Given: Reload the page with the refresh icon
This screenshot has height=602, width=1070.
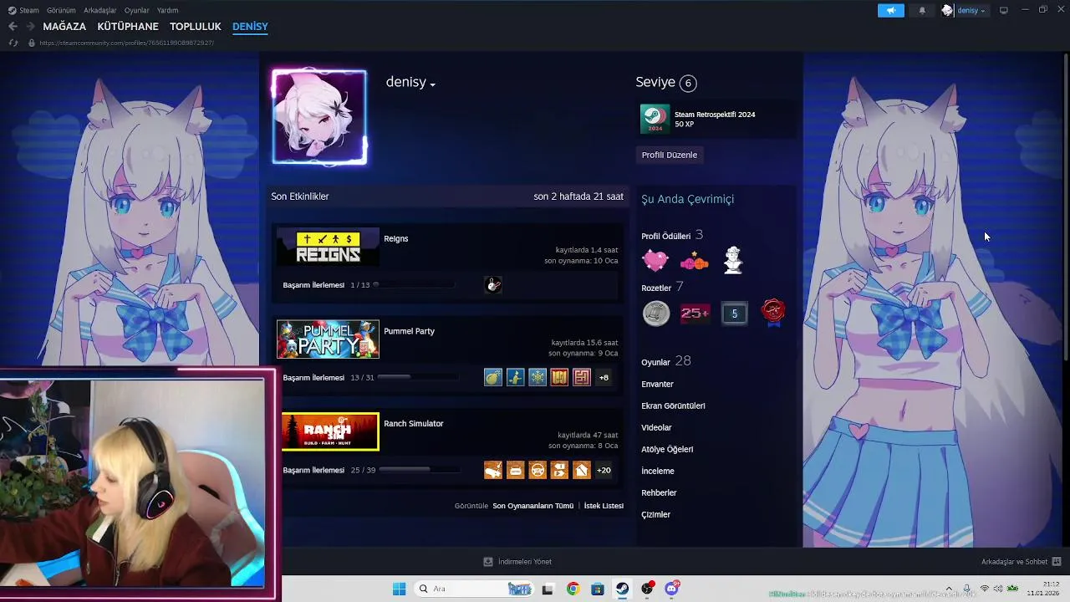Looking at the screenshot, I should (13, 43).
